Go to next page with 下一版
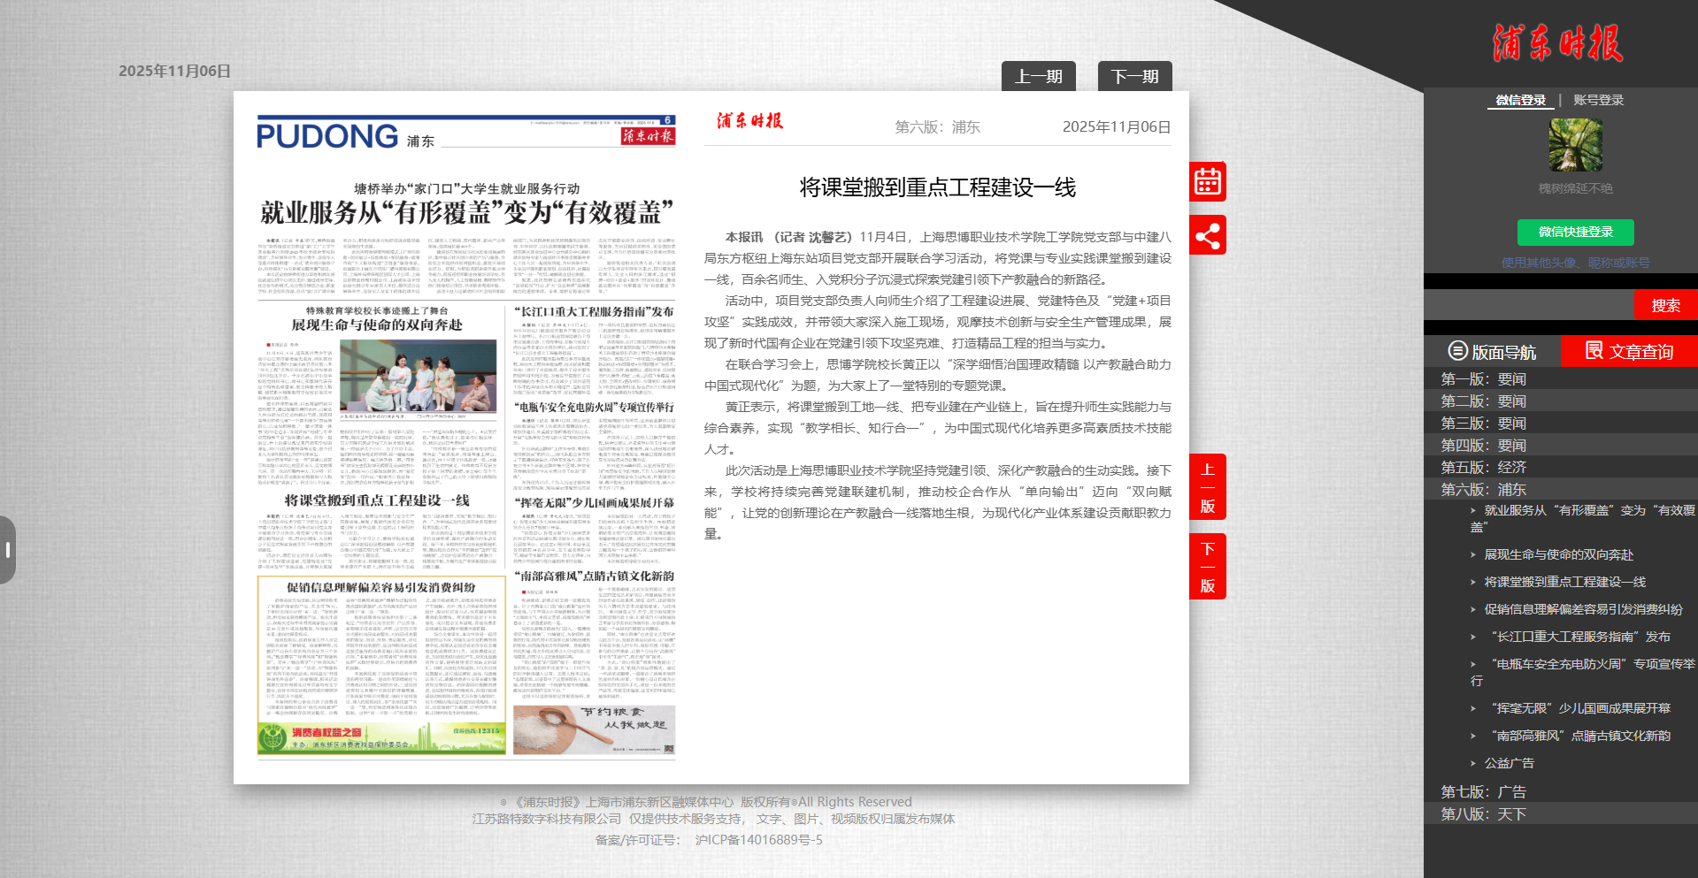1698x878 pixels. [1208, 567]
